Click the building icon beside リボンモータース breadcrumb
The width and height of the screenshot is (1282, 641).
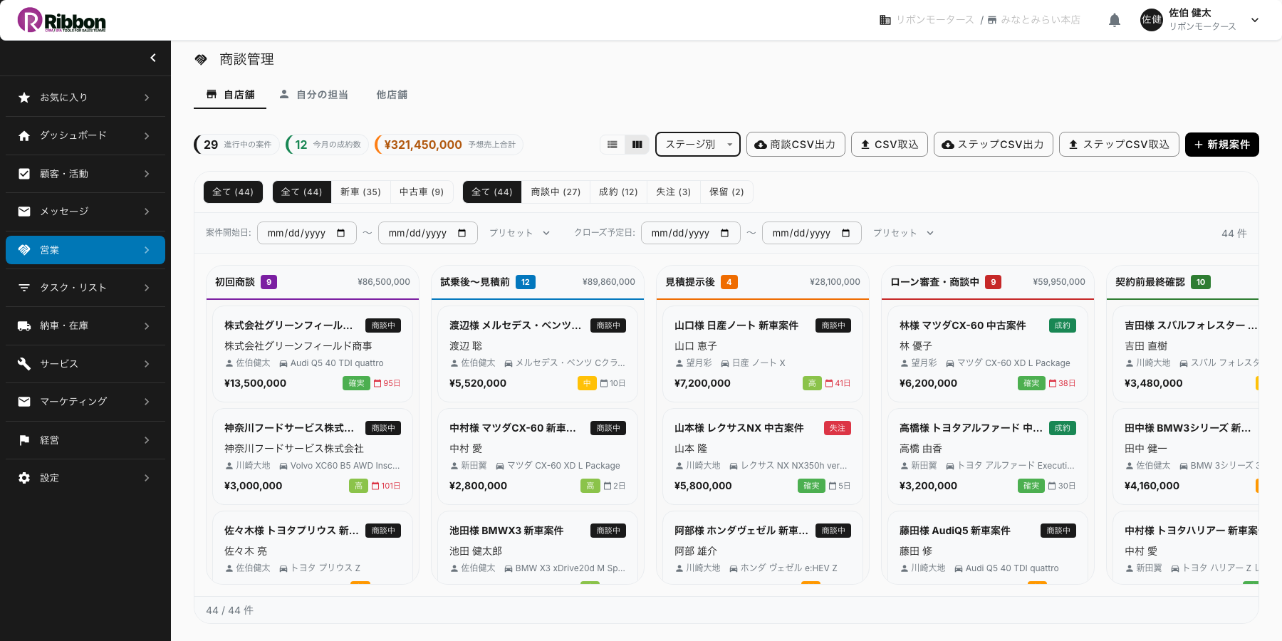click(885, 20)
